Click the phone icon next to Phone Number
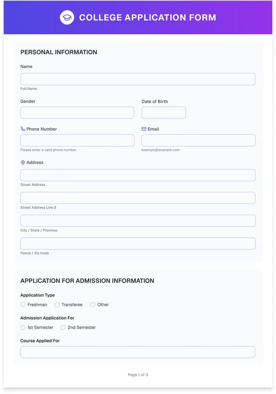Screen dimensions: 276x394 pyautogui.click(x=22, y=129)
